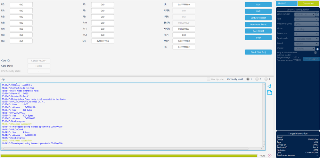Edit the R12 register field

tap(103, 35)
